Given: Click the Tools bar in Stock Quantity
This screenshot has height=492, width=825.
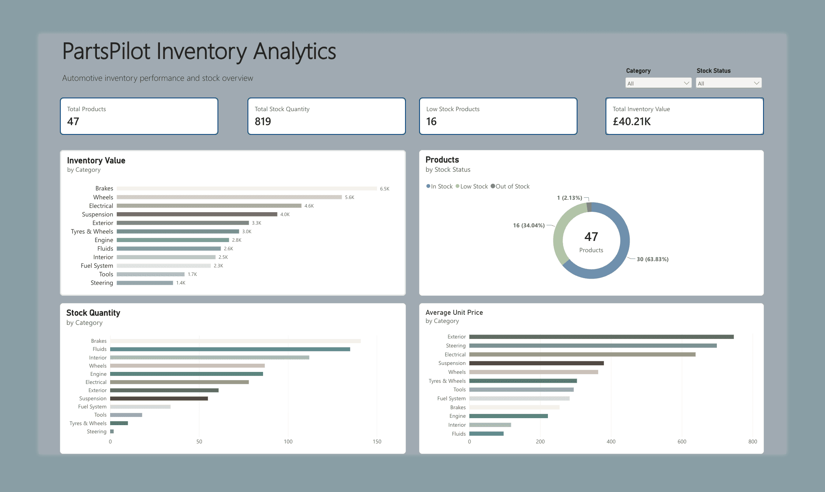Looking at the screenshot, I should click(126, 415).
